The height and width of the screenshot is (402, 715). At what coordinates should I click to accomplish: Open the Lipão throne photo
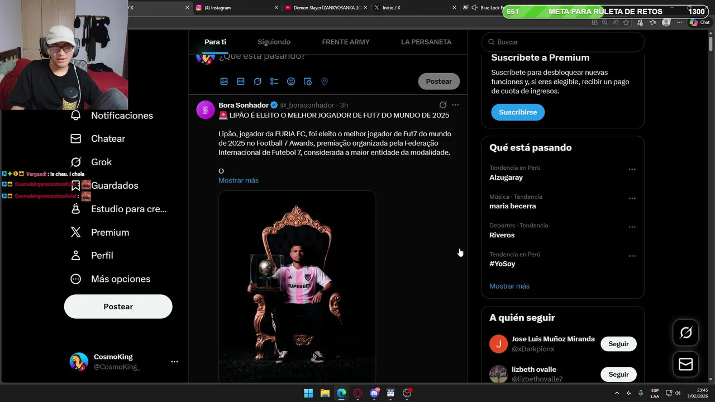[x=297, y=286]
